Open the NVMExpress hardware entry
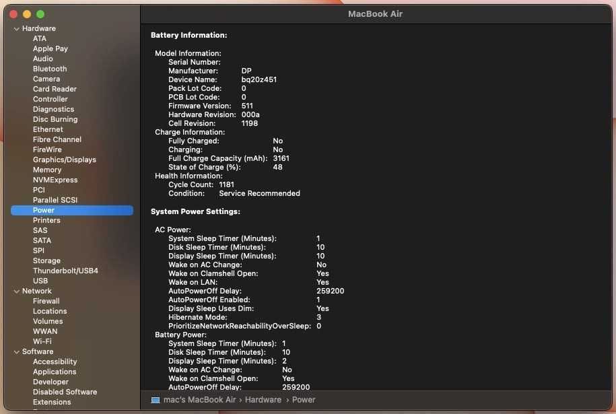 (55, 180)
